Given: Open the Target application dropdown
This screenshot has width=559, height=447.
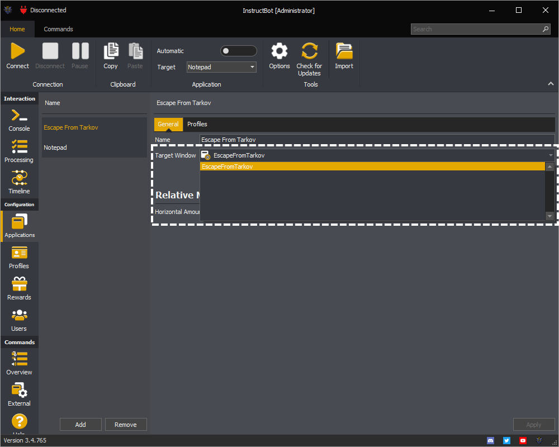Looking at the screenshot, I should (x=221, y=67).
